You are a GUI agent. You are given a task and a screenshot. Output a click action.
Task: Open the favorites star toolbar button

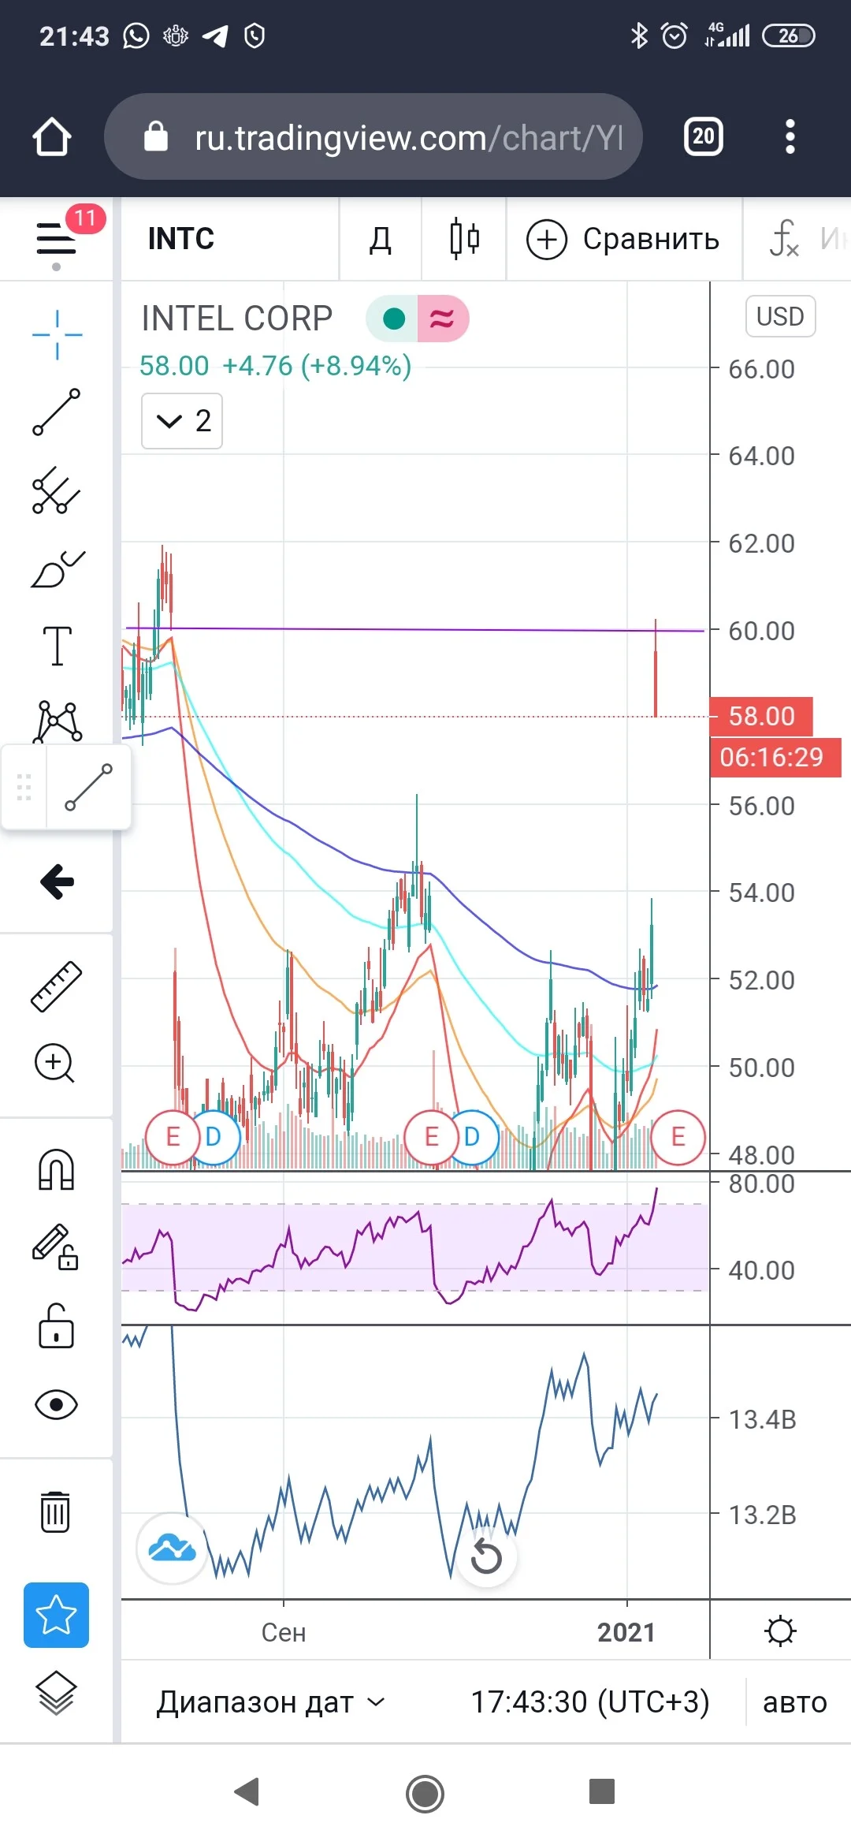(x=56, y=1615)
